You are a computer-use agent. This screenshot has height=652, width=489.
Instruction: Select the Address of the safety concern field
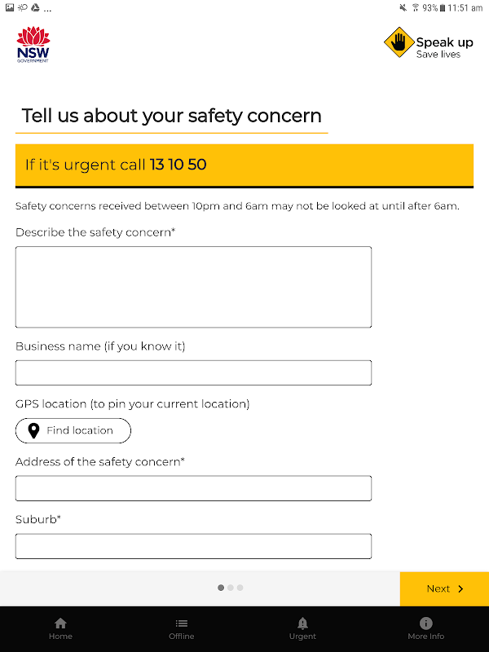(x=193, y=488)
